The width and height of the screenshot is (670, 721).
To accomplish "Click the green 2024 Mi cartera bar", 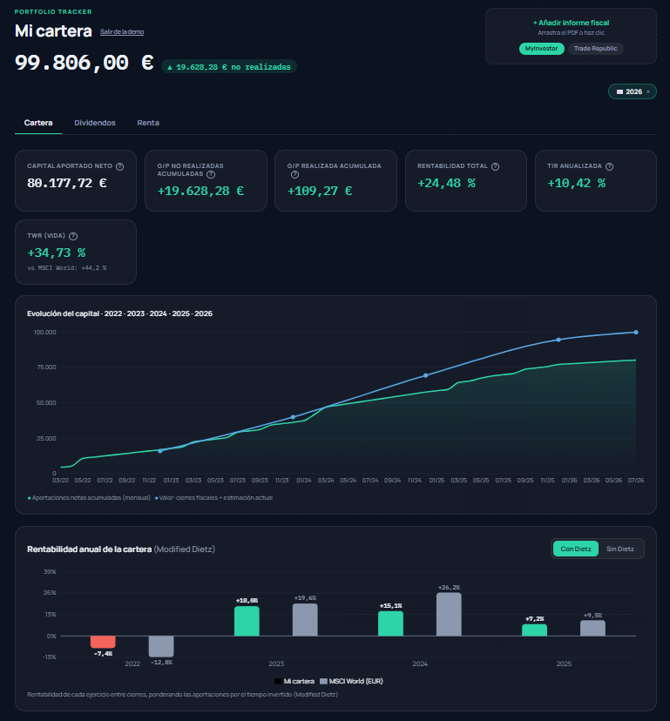I will coord(390,624).
